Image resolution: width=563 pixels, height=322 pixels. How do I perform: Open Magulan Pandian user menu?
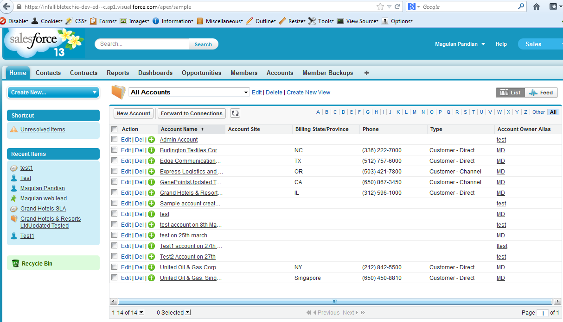(x=460, y=44)
